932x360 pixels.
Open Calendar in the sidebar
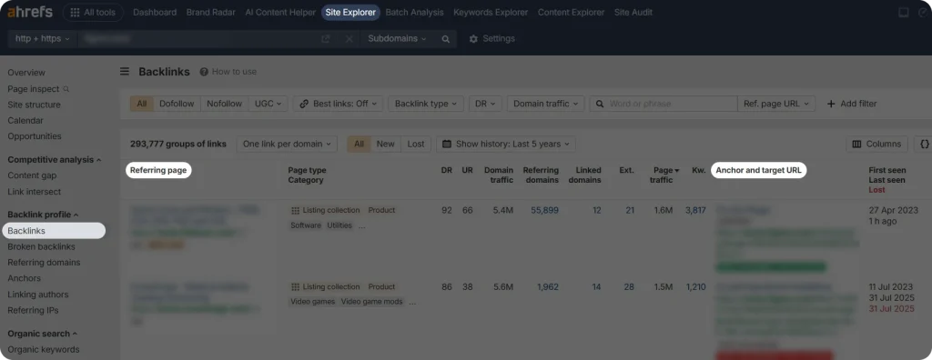pos(25,120)
